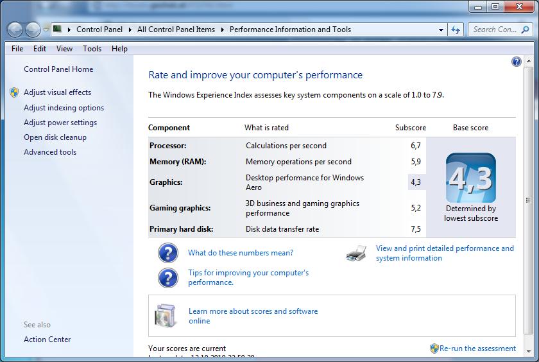Click question icon beside What do these numbers mean
Screen dimensions: 539x362
point(168,253)
